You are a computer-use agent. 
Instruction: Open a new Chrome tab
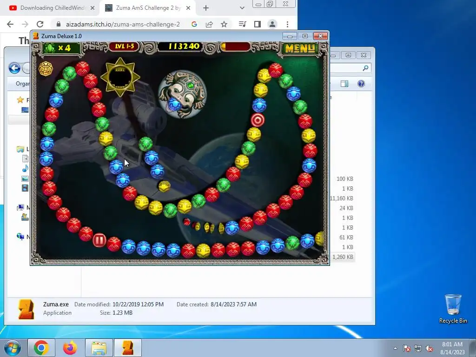206,8
